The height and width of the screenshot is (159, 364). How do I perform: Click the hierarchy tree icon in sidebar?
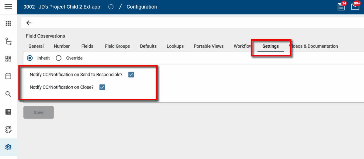point(8,41)
